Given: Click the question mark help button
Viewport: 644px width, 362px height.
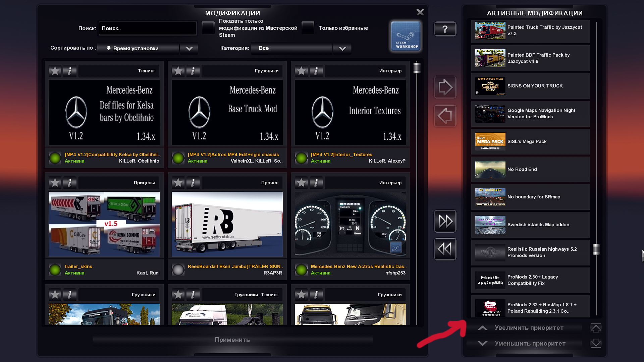Looking at the screenshot, I should point(445,29).
